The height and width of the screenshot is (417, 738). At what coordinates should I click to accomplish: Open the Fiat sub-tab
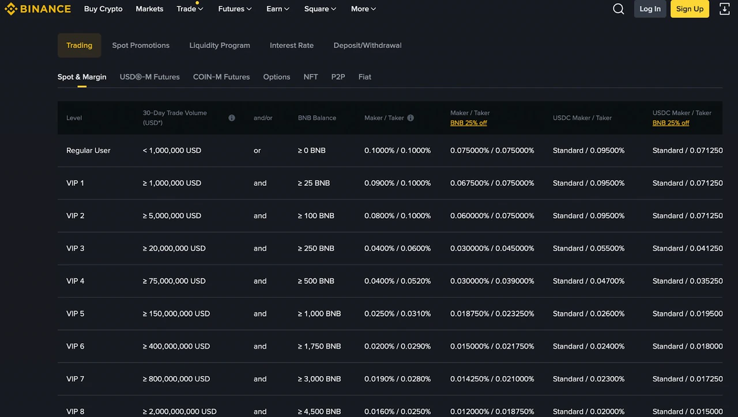tap(365, 77)
